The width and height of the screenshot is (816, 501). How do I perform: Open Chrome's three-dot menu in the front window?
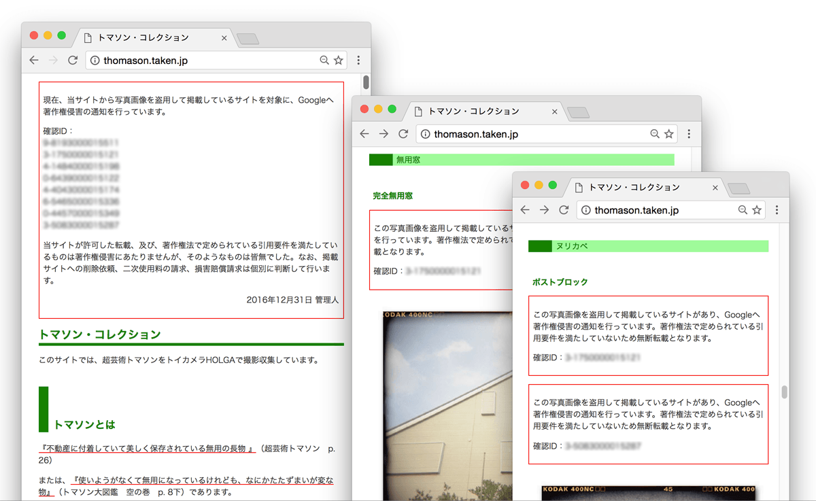777,210
